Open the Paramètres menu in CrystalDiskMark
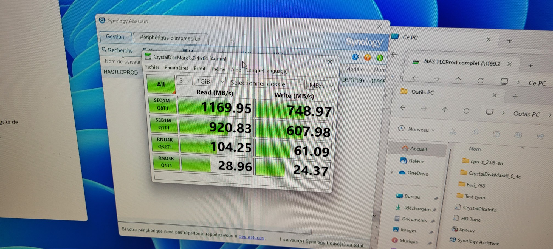This screenshot has width=553, height=249. click(x=176, y=68)
